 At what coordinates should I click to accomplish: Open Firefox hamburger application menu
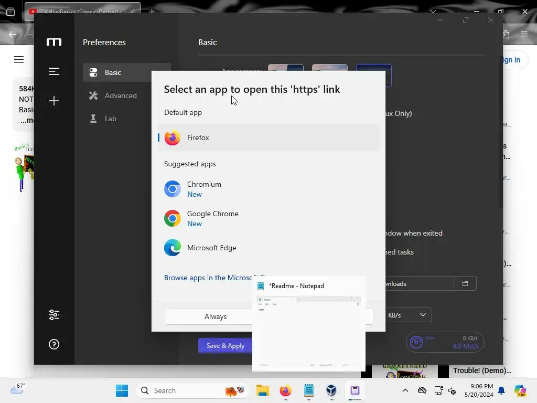524,34
